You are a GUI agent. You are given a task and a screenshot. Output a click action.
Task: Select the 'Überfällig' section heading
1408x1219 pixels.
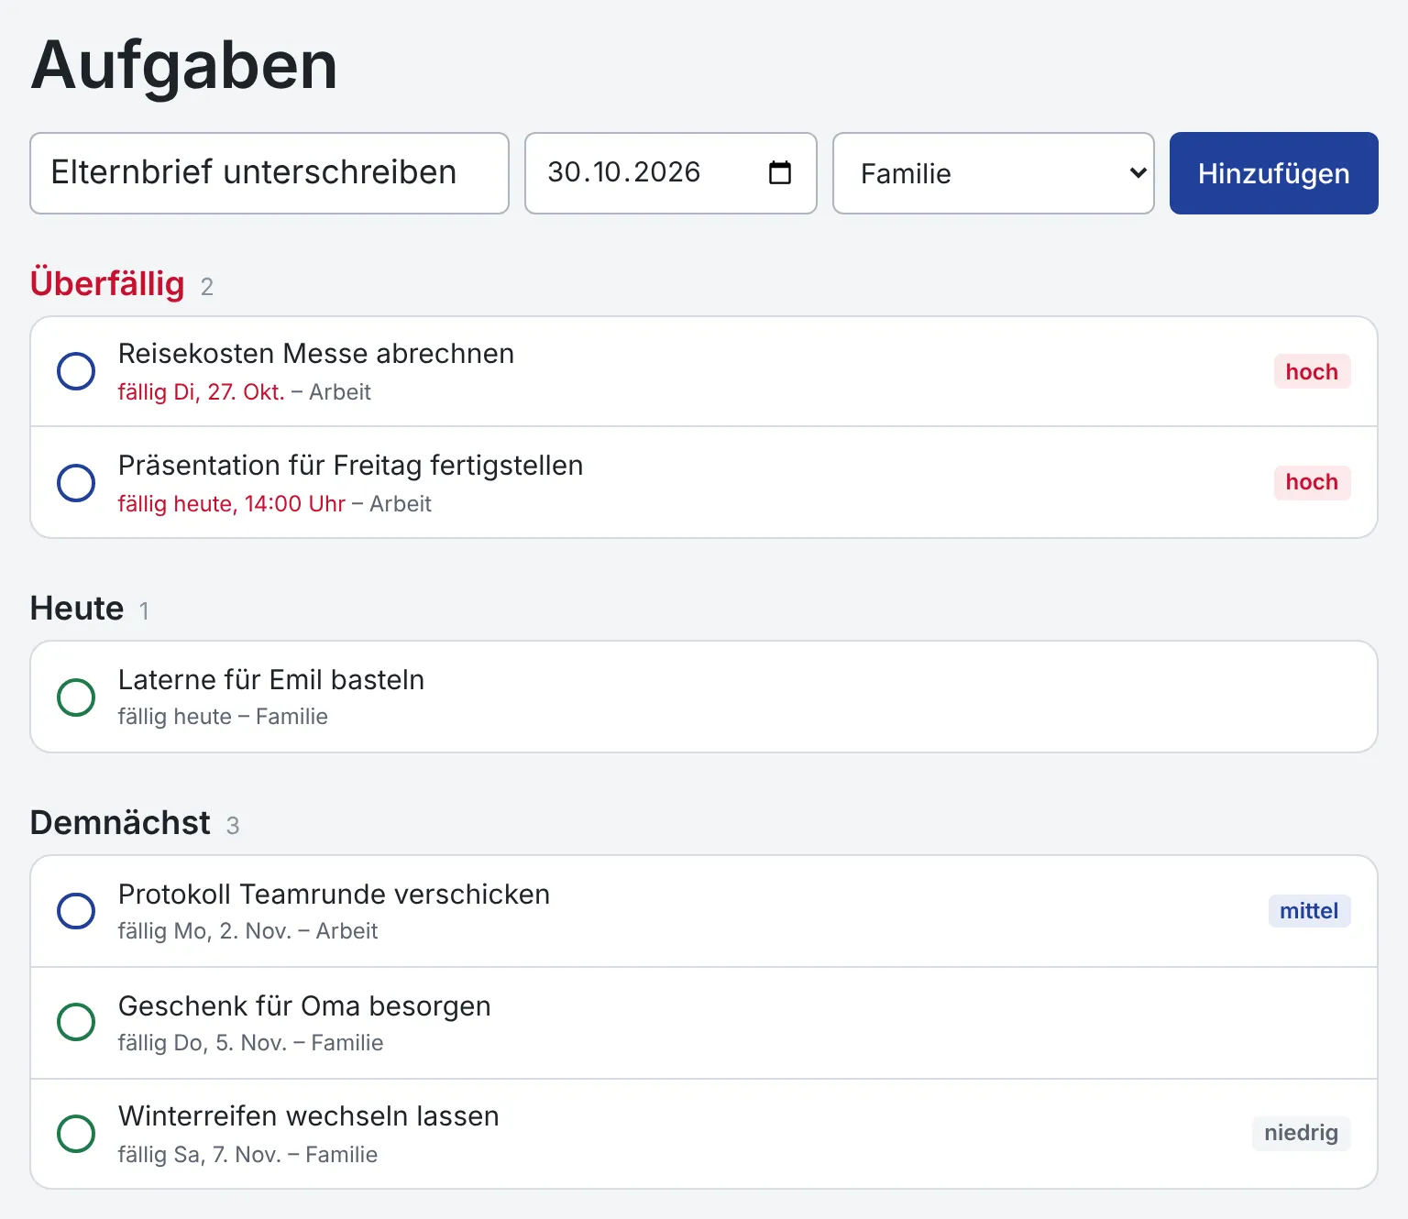pos(107,283)
